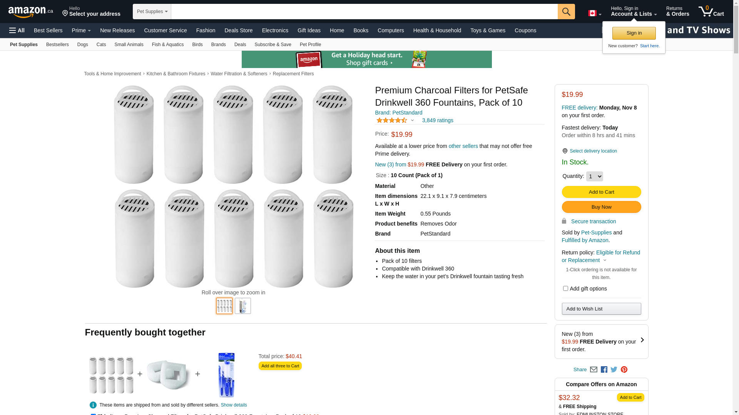Click the Amazon.ca logo
739x415 pixels.
(x=30, y=12)
